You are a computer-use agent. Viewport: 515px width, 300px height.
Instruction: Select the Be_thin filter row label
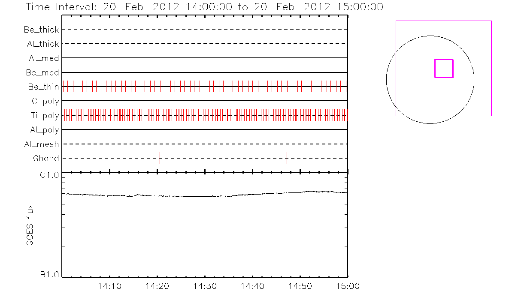43,87
